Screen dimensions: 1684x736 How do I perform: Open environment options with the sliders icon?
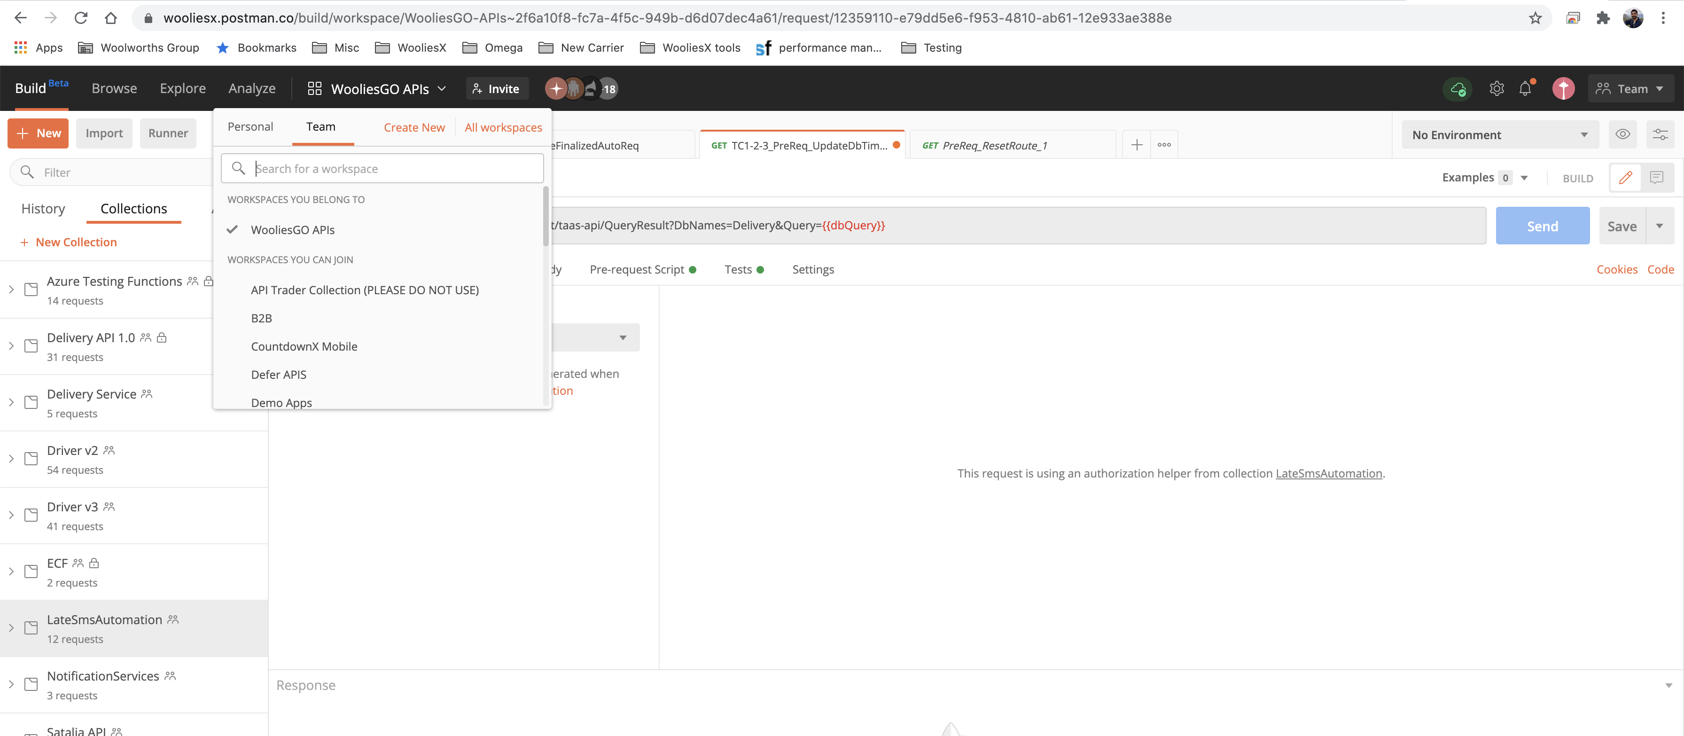pyautogui.click(x=1661, y=134)
